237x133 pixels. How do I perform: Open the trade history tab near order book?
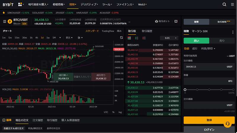pos(147,31)
